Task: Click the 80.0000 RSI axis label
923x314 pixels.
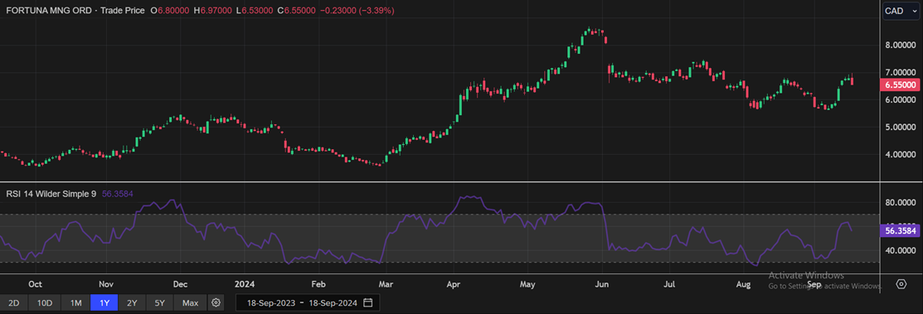Action: click(900, 203)
